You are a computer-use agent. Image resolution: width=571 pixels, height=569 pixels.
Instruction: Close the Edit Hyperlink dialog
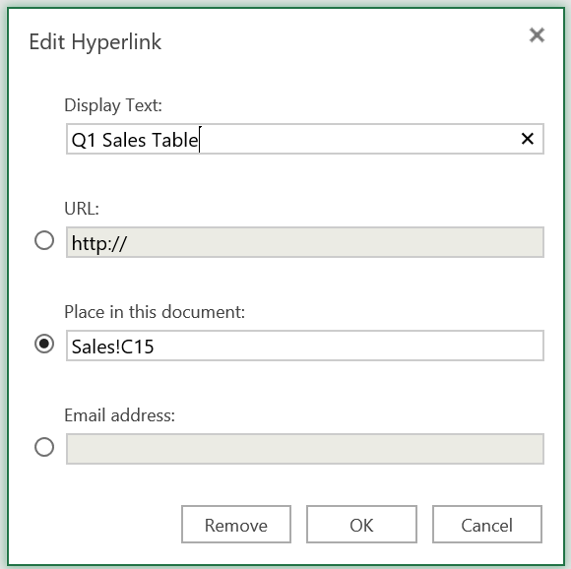tap(537, 35)
